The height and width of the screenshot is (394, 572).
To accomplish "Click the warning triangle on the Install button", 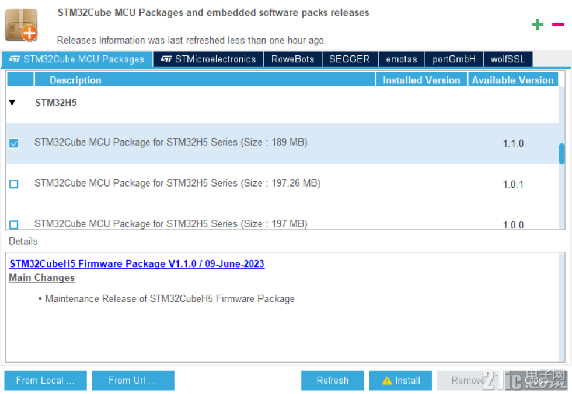I will (x=386, y=380).
